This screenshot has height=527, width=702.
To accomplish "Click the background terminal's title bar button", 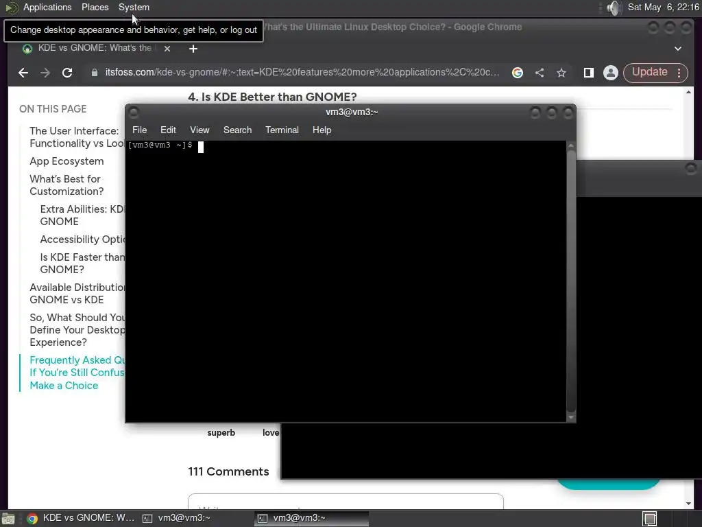I will (691, 169).
